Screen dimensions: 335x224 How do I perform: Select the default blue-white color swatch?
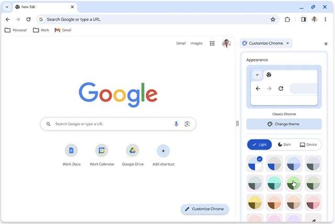(255, 163)
